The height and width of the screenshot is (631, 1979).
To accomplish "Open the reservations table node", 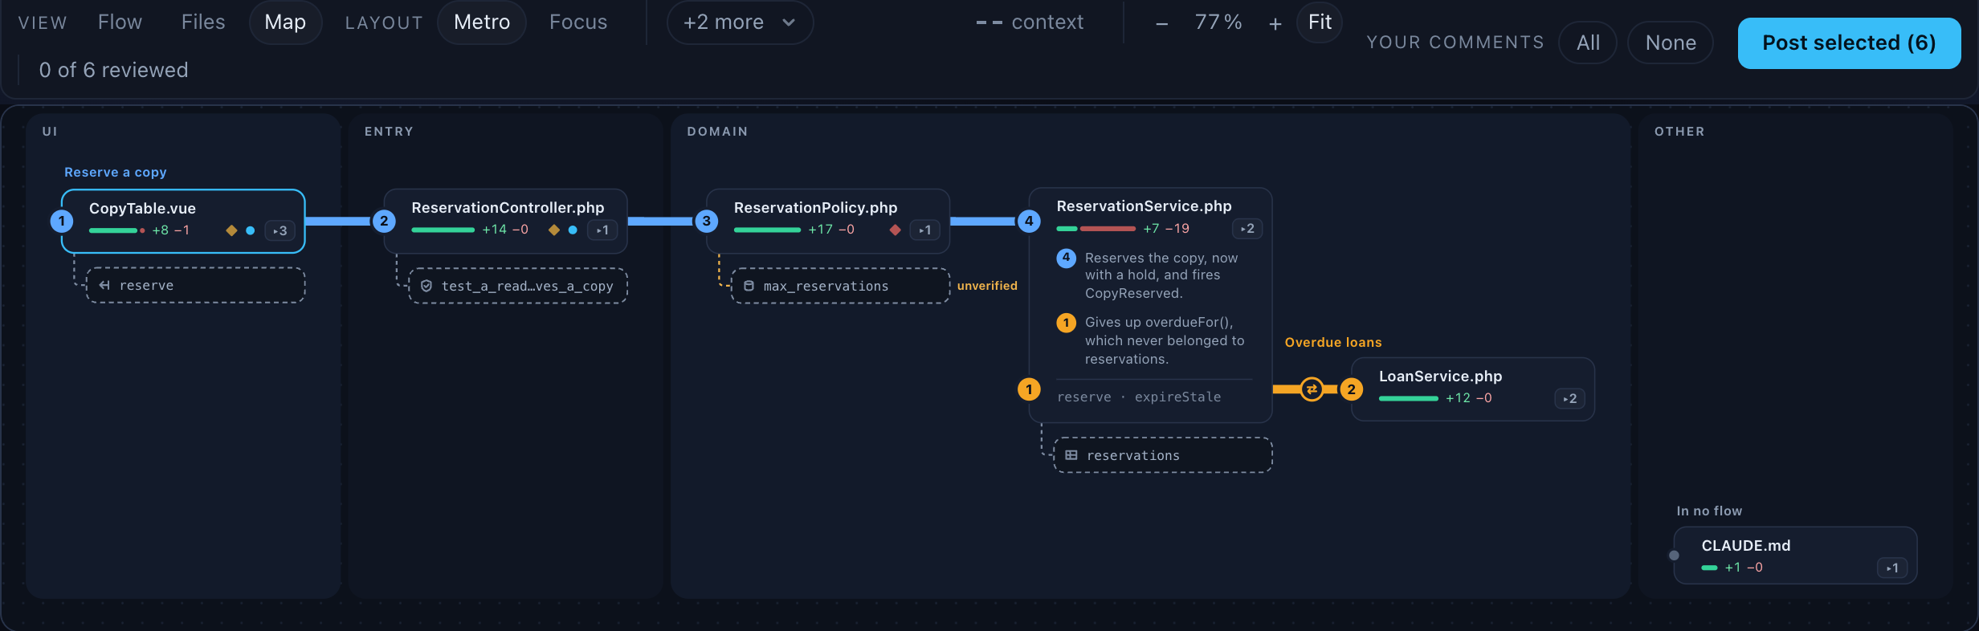I will pos(1163,455).
